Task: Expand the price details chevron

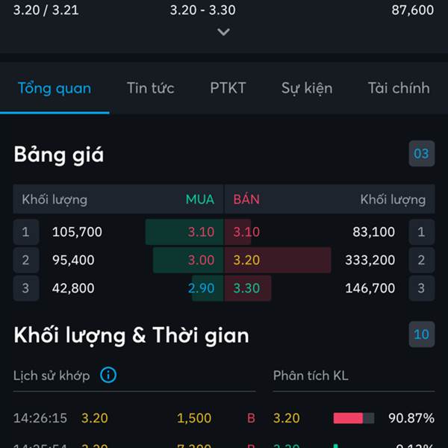Action: point(223,31)
